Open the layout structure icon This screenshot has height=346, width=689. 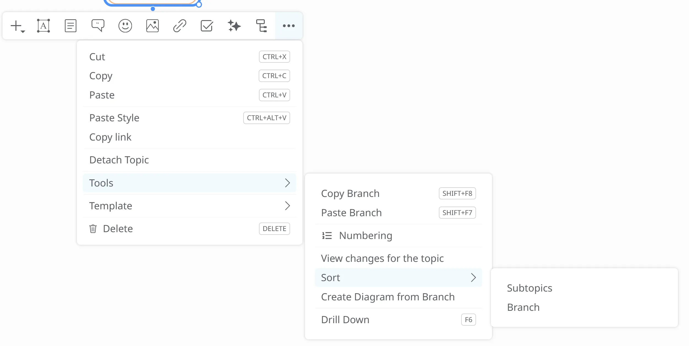coord(261,26)
